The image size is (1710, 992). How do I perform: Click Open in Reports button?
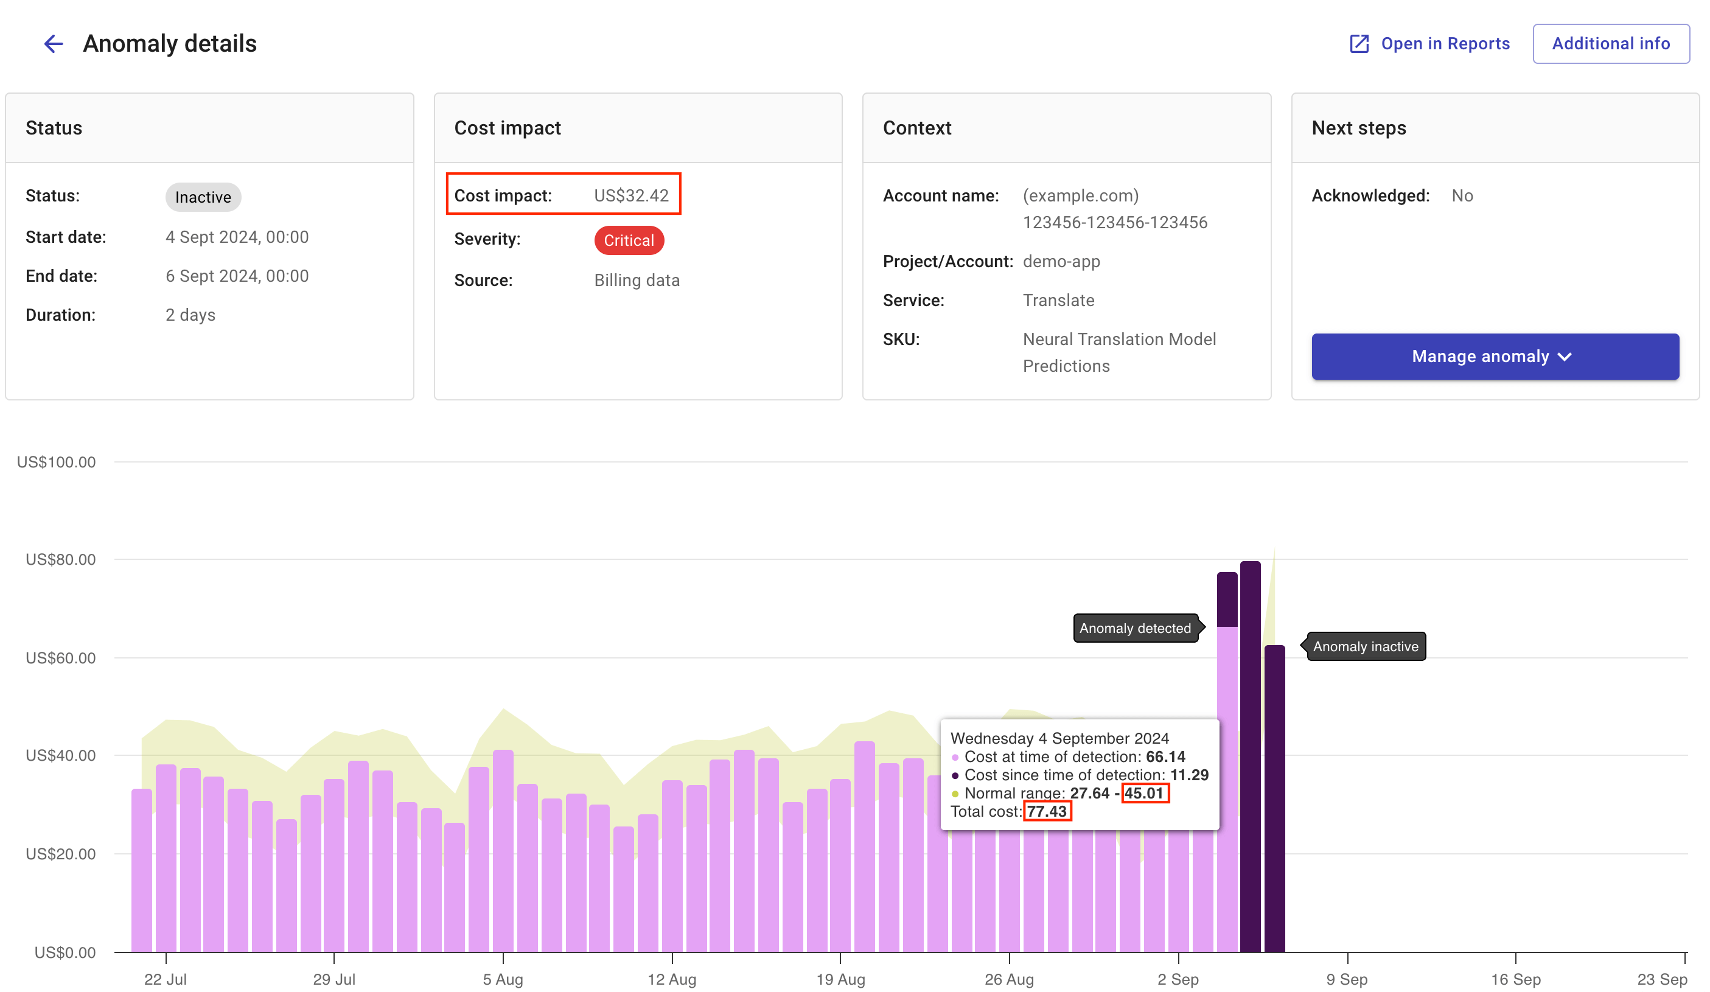[x=1430, y=43]
